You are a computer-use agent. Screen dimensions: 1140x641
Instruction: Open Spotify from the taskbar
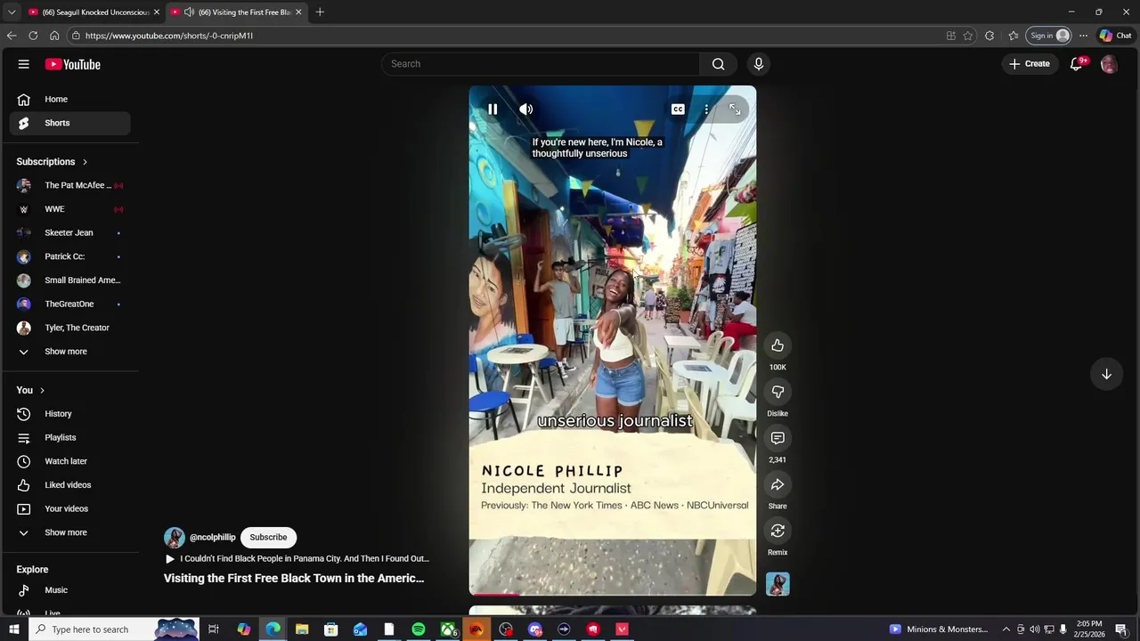coord(419,629)
